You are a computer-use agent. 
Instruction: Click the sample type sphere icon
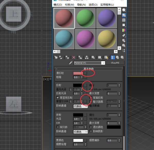[124, 10]
